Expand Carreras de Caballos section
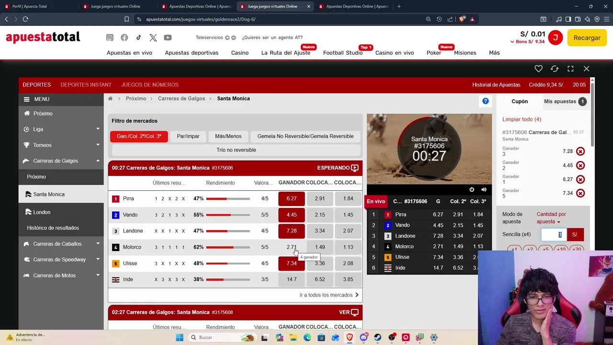 pos(61,244)
